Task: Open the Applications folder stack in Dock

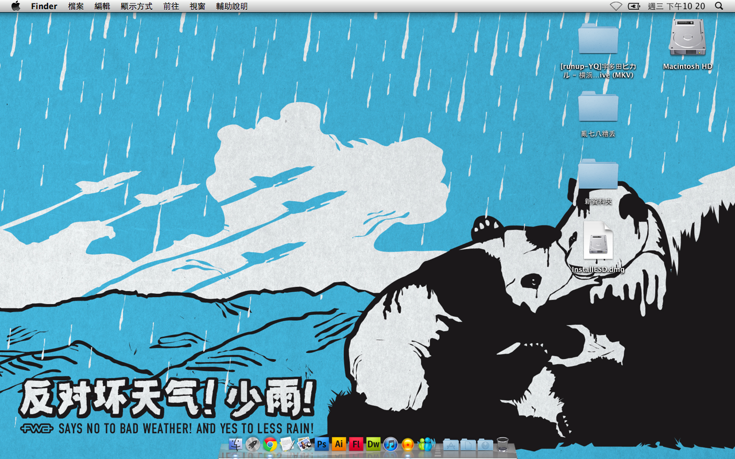Action: [x=451, y=445]
